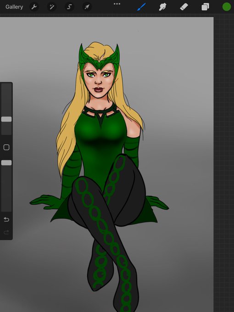This screenshot has width=234, height=312.
Task: Select the Smudge tool
Action: pos(162,7)
